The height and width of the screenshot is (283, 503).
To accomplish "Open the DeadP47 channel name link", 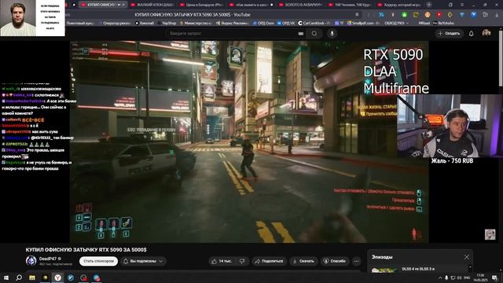I will pyautogui.click(x=48, y=259).
